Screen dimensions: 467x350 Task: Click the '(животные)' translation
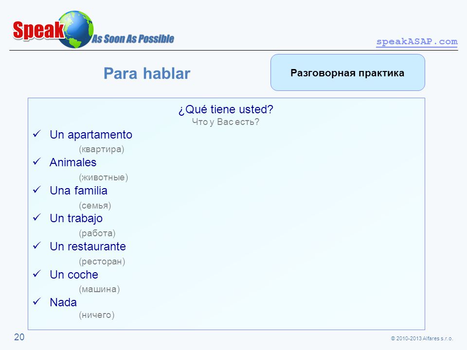(x=103, y=177)
